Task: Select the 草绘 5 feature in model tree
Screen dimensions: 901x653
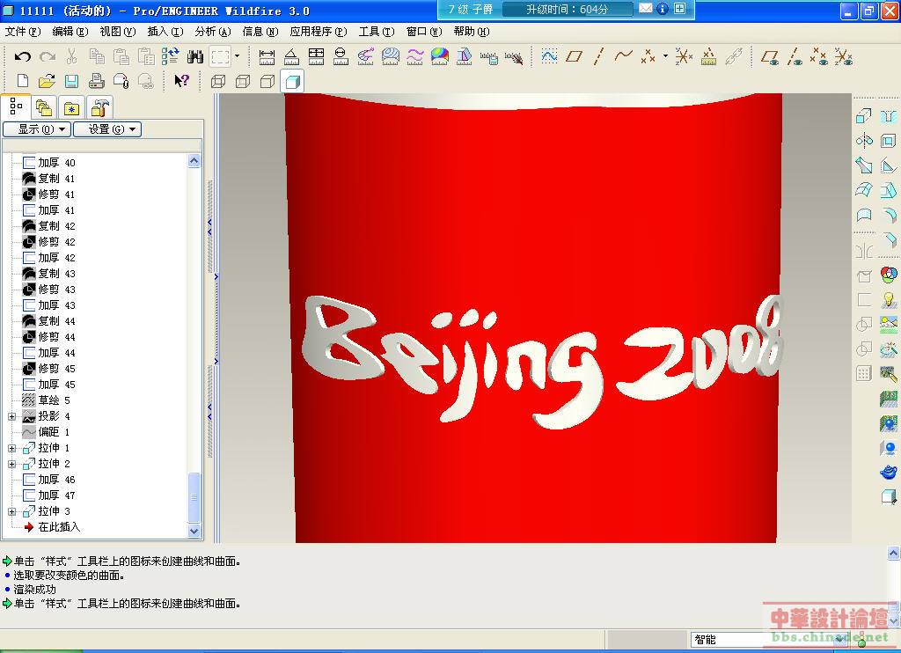Action: coord(46,400)
